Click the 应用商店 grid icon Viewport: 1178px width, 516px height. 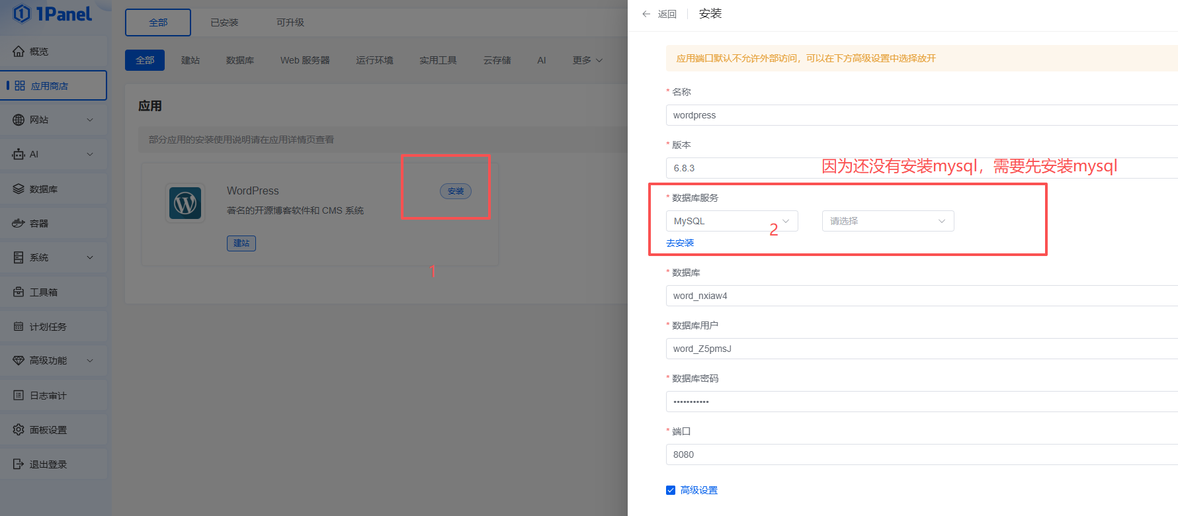point(20,85)
